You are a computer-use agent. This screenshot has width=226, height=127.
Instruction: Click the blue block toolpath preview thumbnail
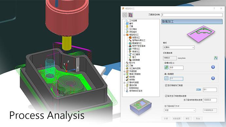click(x=141, y=107)
